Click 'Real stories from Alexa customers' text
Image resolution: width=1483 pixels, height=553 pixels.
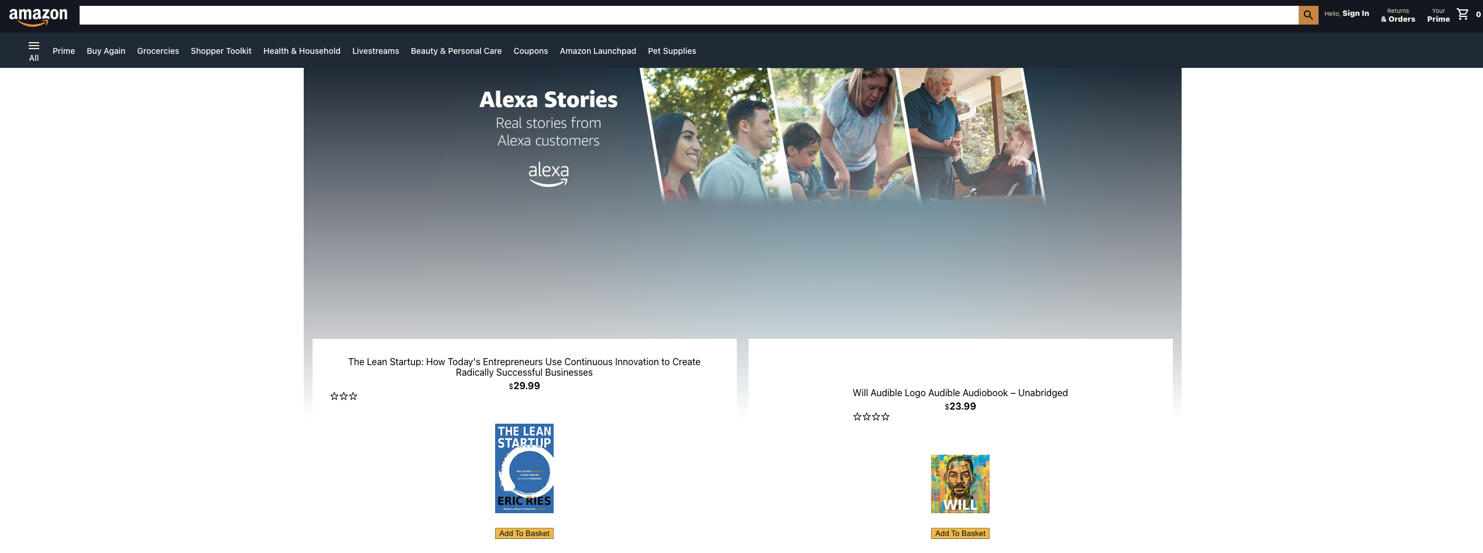coord(548,132)
